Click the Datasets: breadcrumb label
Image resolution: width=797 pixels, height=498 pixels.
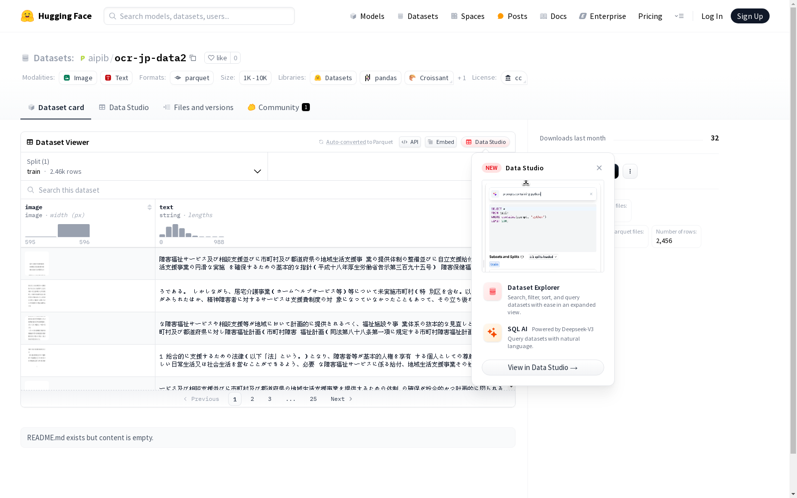pos(54,58)
